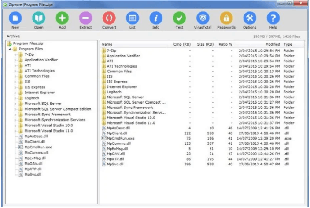Expand the Microsoft SQL Server tree node
Image resolution: width=310 pixels, height=208 pixels.
tap(15, 104)
